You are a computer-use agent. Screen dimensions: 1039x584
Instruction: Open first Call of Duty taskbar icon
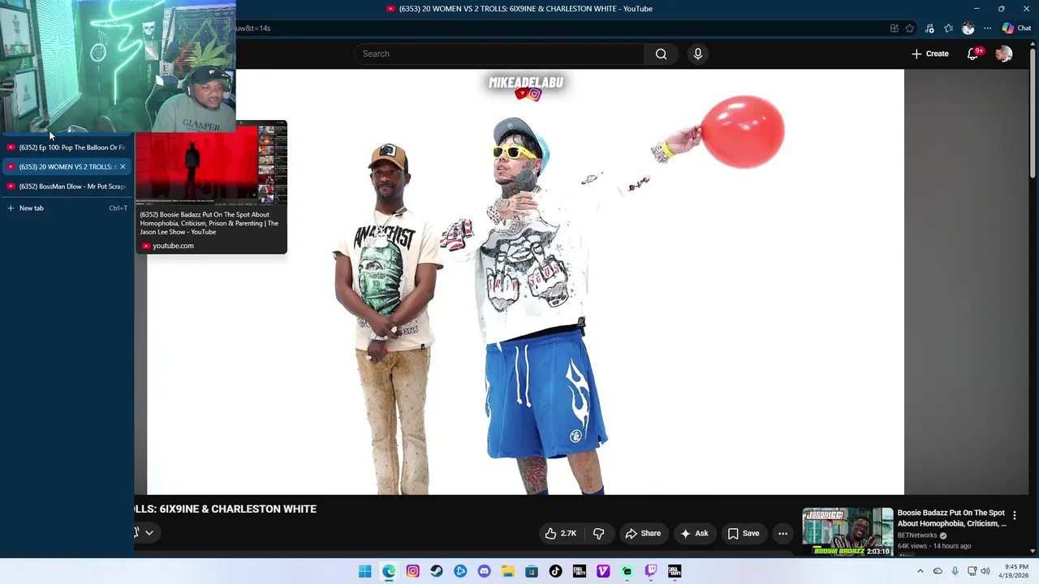click(579, 571)
